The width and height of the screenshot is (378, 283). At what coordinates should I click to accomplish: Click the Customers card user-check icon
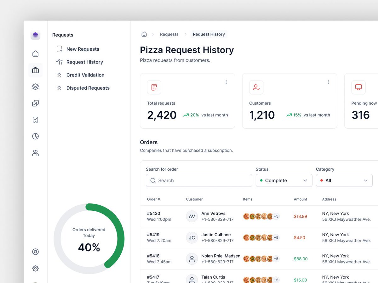[x=256, y=87]
